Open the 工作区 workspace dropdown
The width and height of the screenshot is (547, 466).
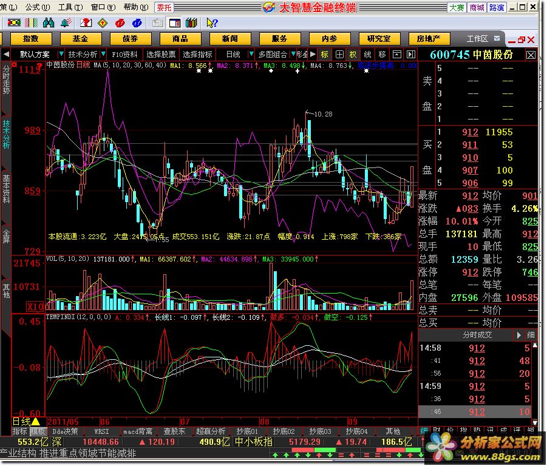497,38
